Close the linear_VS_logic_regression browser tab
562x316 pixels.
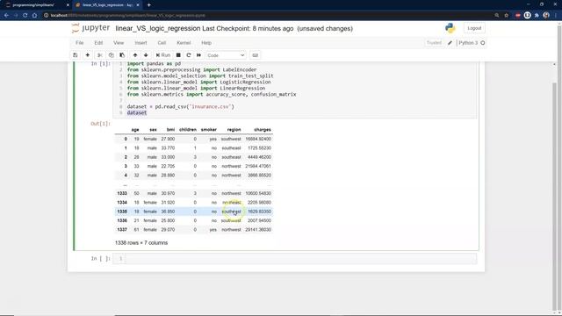click(x=138, y=5)
